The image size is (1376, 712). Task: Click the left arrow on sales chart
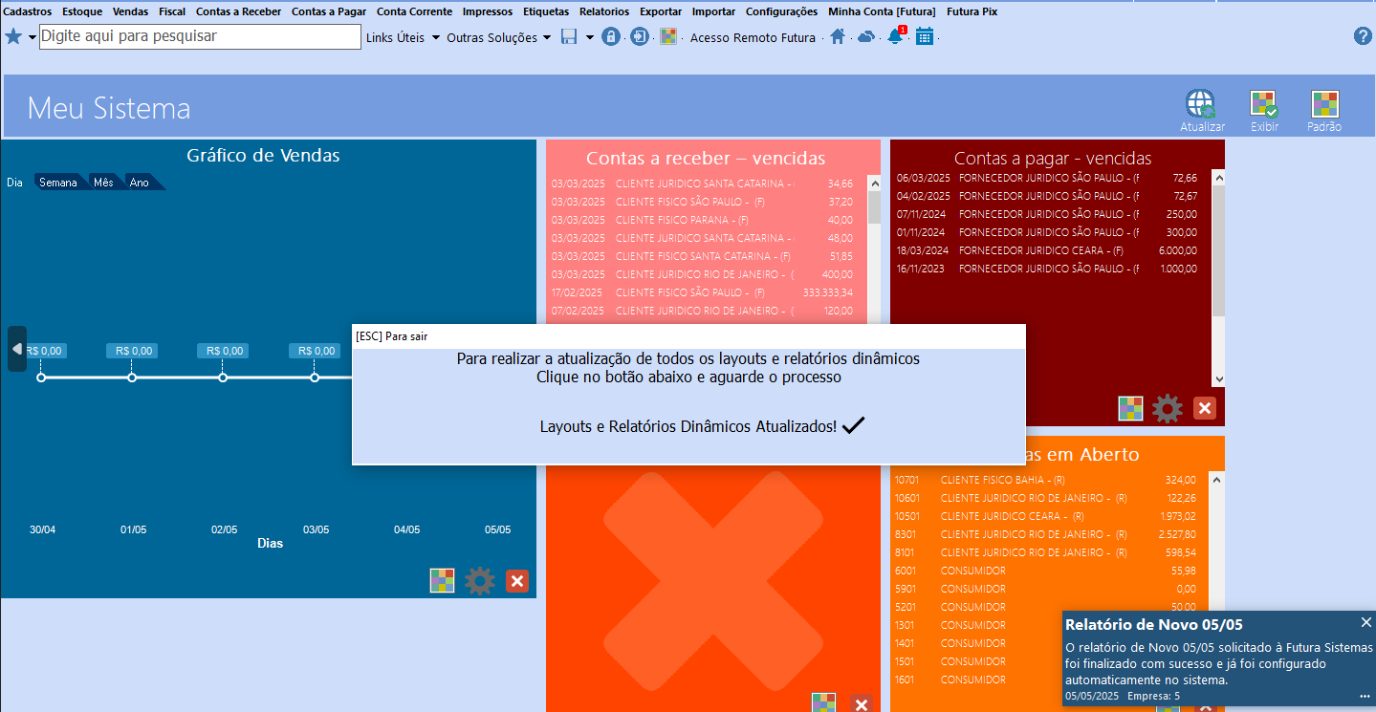[17, 349]
